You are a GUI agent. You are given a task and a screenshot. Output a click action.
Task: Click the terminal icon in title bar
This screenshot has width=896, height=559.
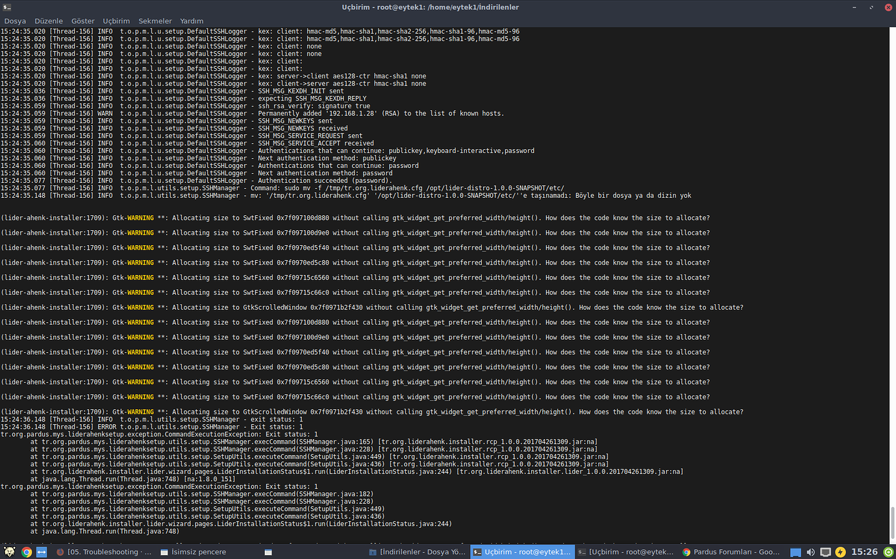pos(6,6)
